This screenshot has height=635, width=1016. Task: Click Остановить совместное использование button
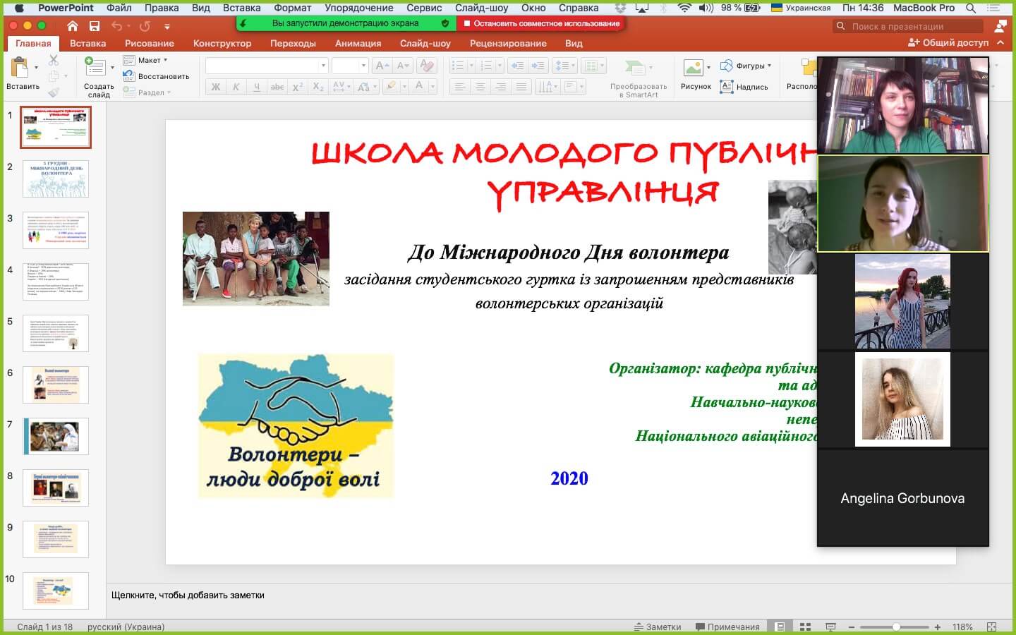541,23
